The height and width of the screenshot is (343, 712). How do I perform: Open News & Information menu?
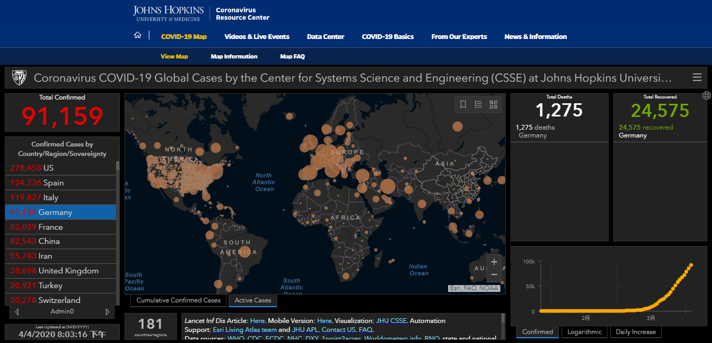pos(536,37)
